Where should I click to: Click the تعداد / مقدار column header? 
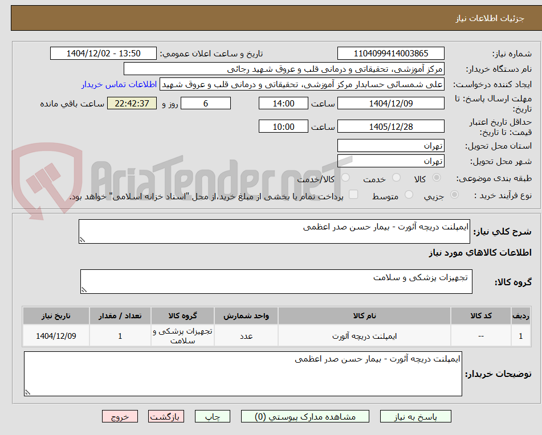click(120, 316)
